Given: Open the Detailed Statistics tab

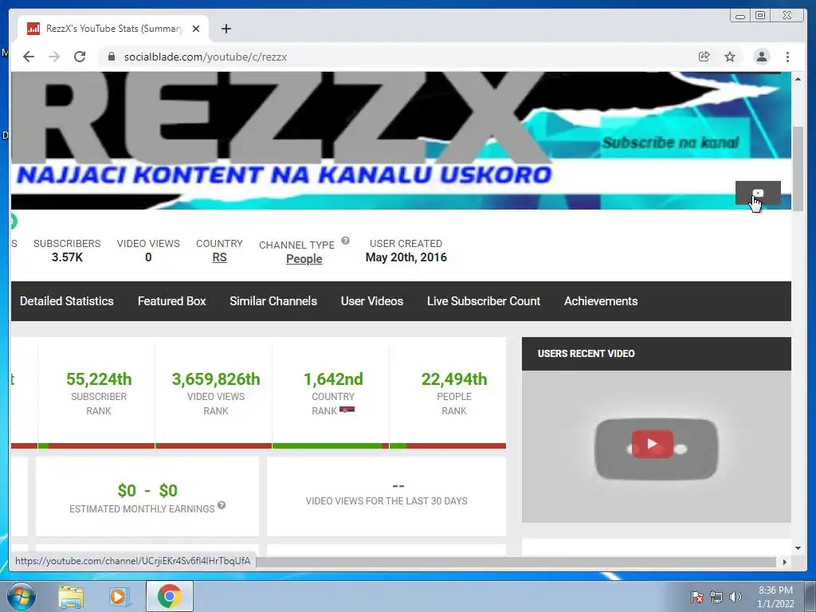Looking at the screenshot, I should tap(67, 300).
